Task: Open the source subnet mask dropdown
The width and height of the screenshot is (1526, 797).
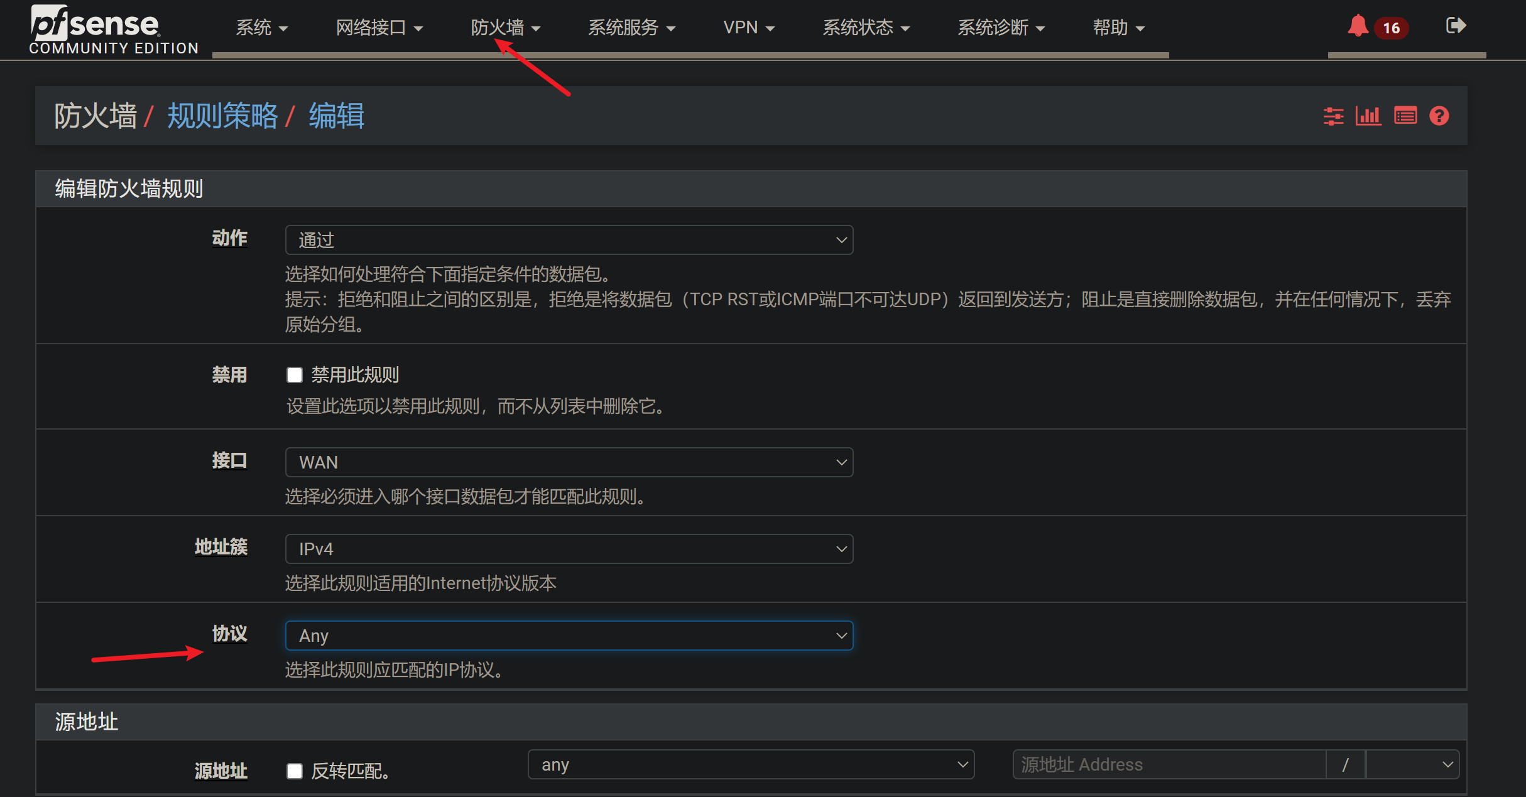Action: coord(1412,764)
